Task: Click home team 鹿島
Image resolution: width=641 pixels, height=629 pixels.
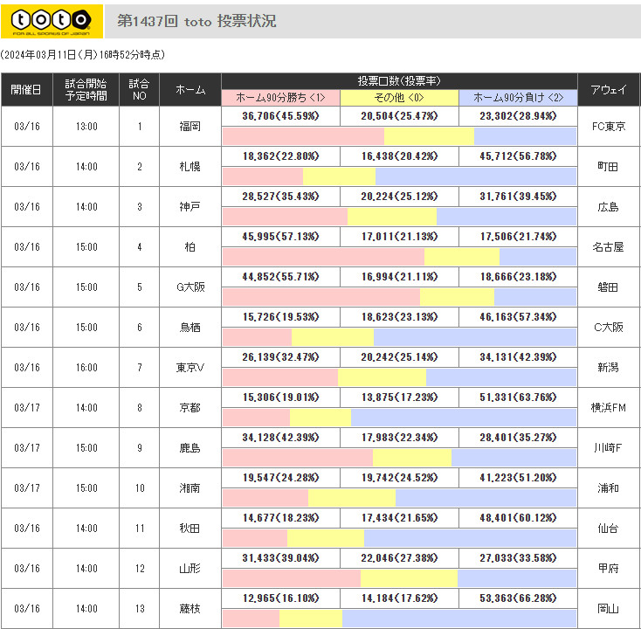Action: coord(190,448)
